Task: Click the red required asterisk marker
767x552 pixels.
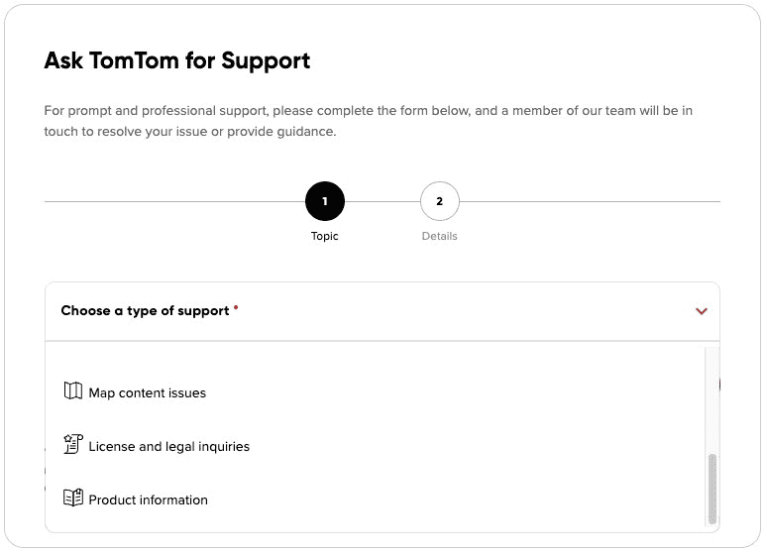Action: (x=236, y=309)
